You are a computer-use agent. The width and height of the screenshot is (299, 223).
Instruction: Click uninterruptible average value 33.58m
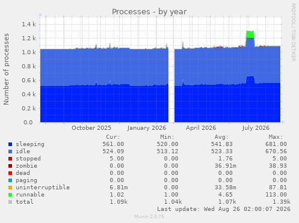click(225, 188)
